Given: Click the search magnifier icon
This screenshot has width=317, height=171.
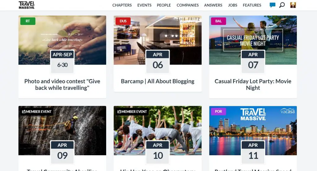Looking at the screenshot, I should point(282,5).
